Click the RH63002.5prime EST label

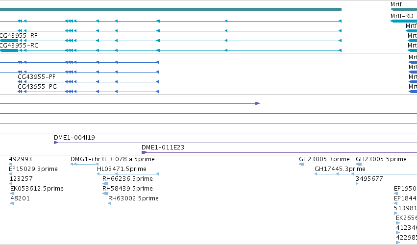coord(133,198)
